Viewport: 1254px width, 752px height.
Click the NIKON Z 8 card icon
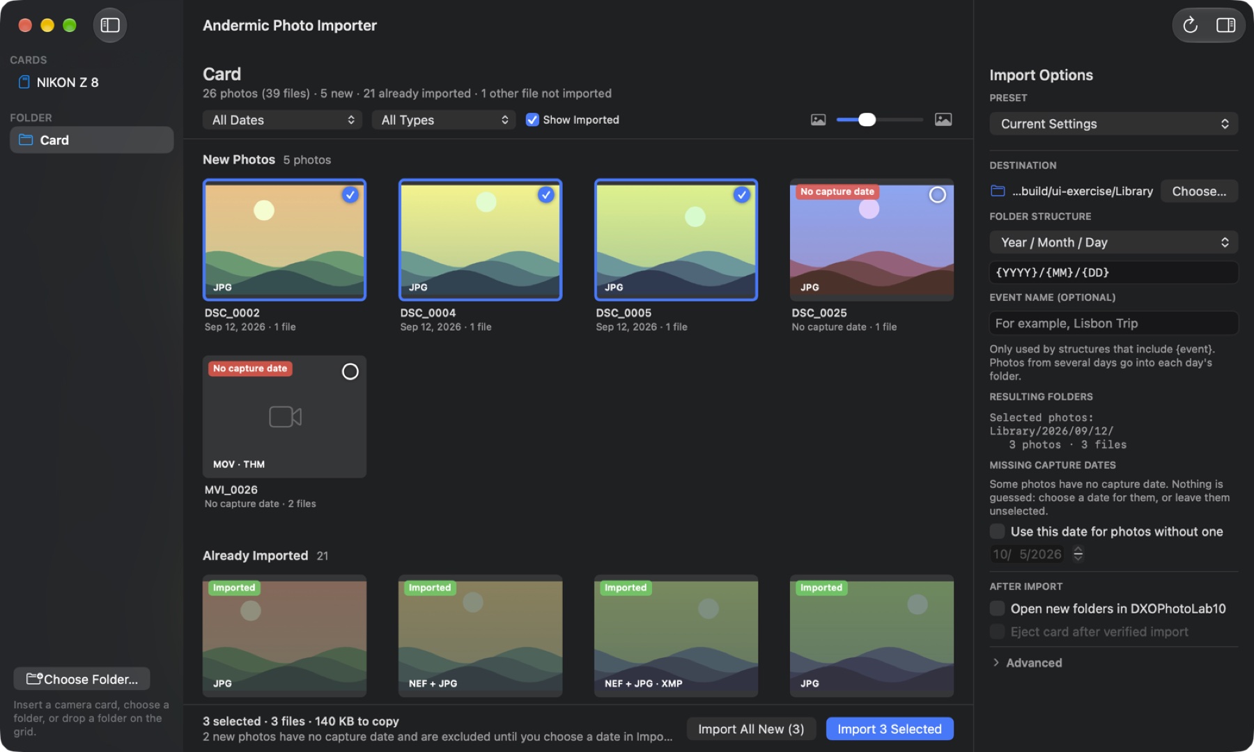[24, 82]
